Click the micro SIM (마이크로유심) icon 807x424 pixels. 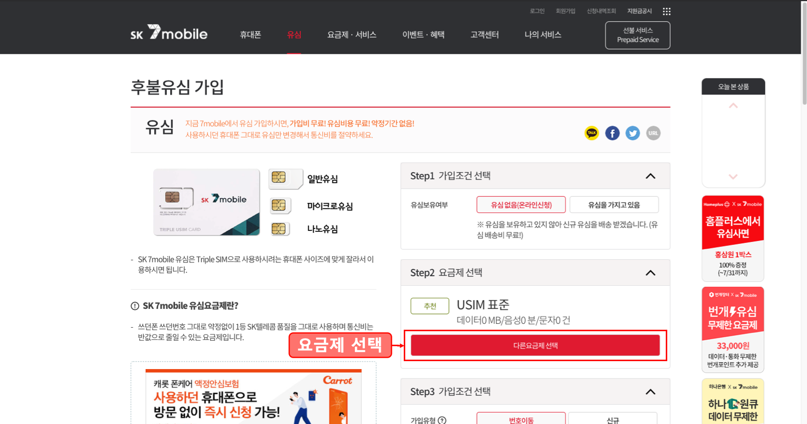click(x=280, y=206)
